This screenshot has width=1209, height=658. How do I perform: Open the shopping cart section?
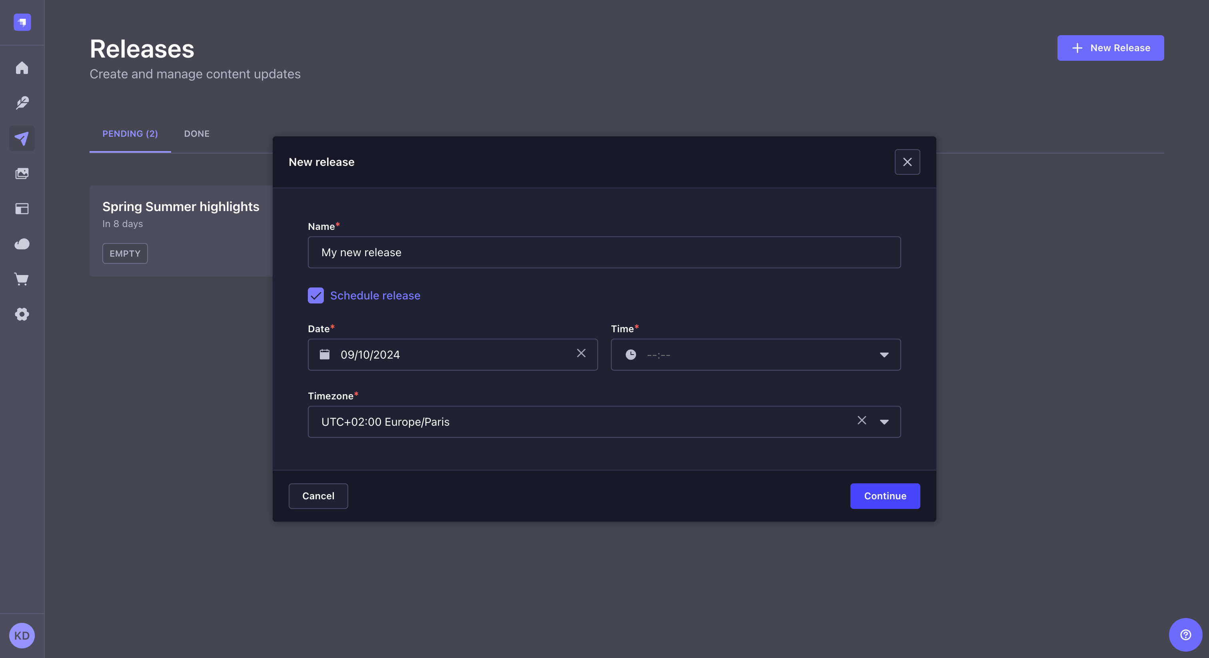coord(22,279)
